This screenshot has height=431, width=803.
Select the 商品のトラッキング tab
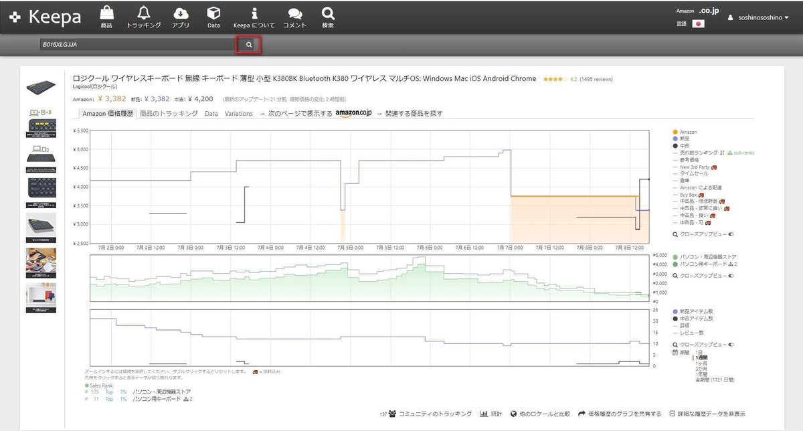tap(169, 114)
